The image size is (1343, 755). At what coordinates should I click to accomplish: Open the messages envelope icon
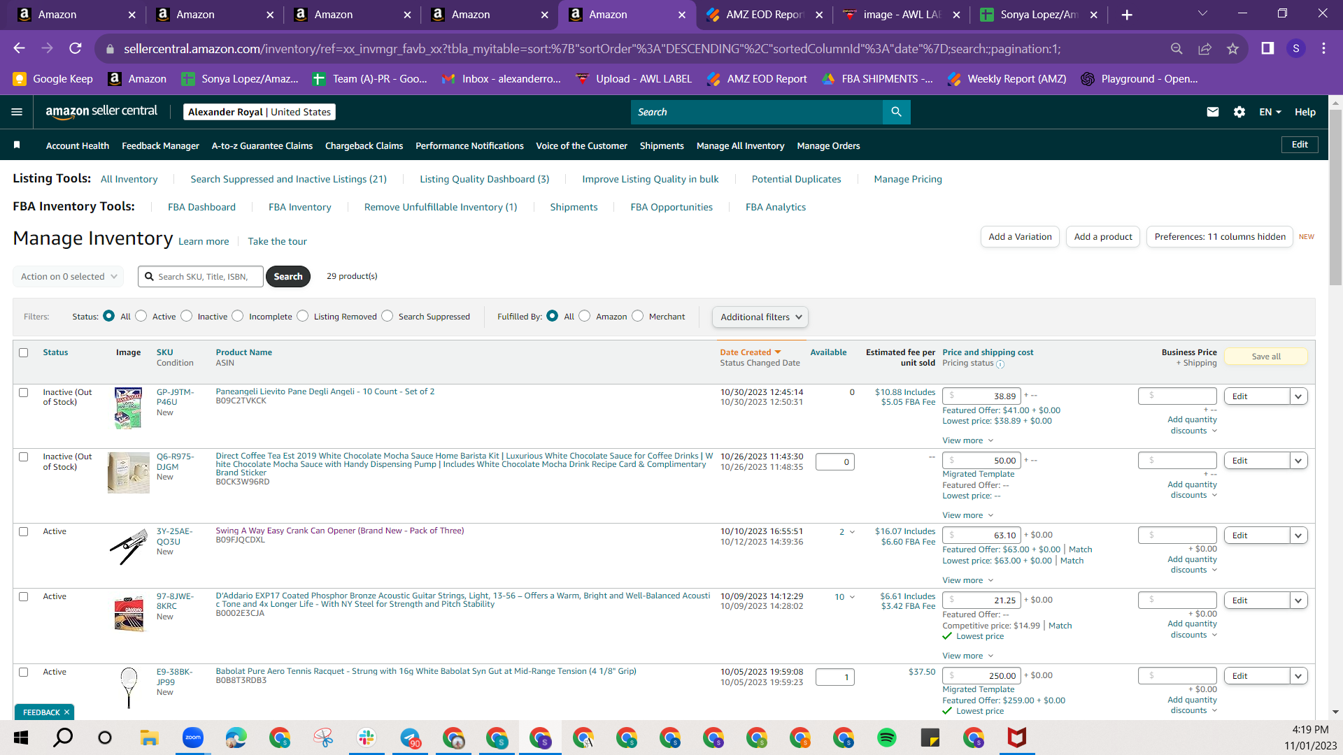pyautogui.click(x=1213, y=112)
